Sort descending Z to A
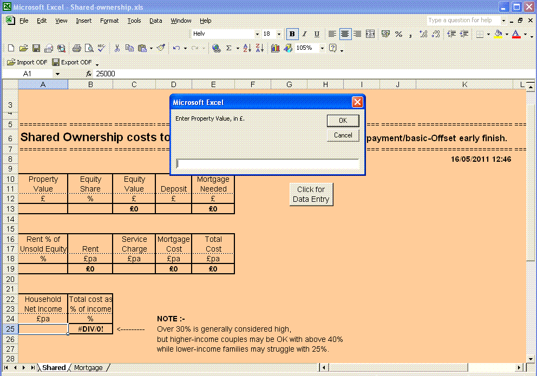 coord(260,48)
